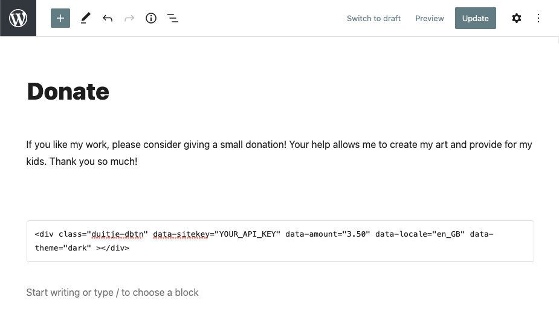Click the Redo arrow icon
559x323 pixels.
click(x=129, y=18)
